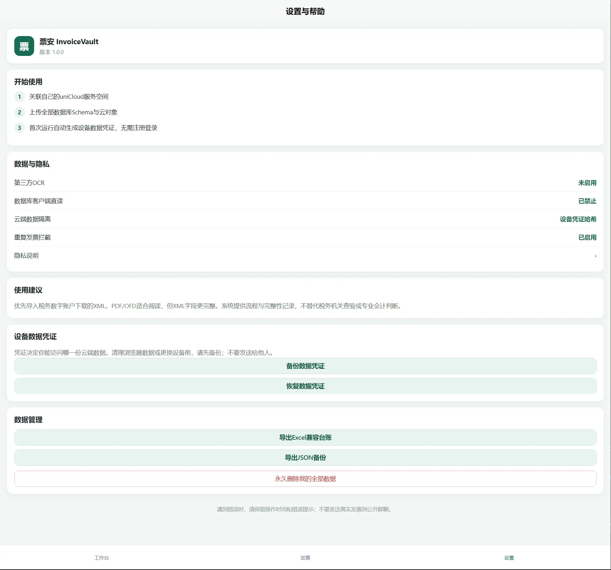Click the step 1 number badge
The image size is (611, 570).
[19, 97]
